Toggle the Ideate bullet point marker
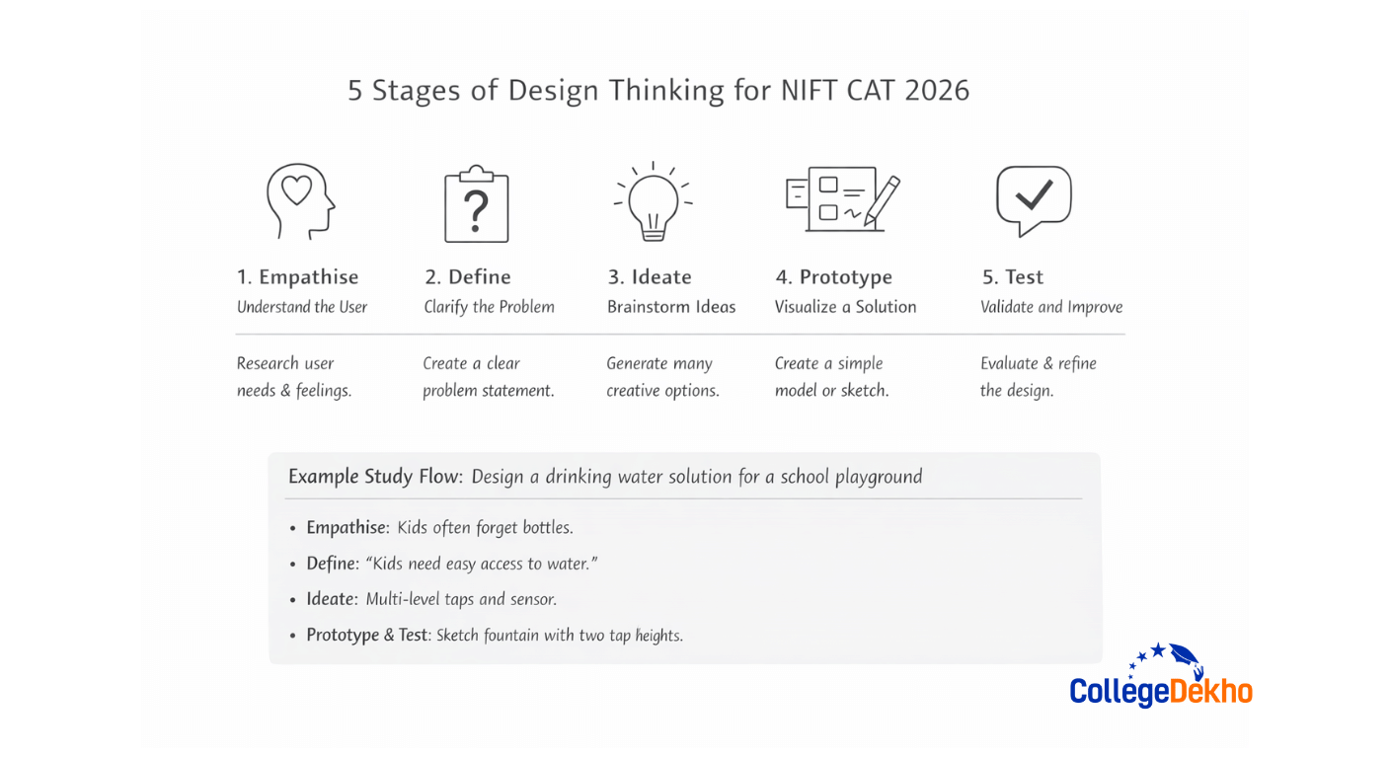Viewport: 1390px width, 758px height. pyautogui.click(x=292, y=599)
